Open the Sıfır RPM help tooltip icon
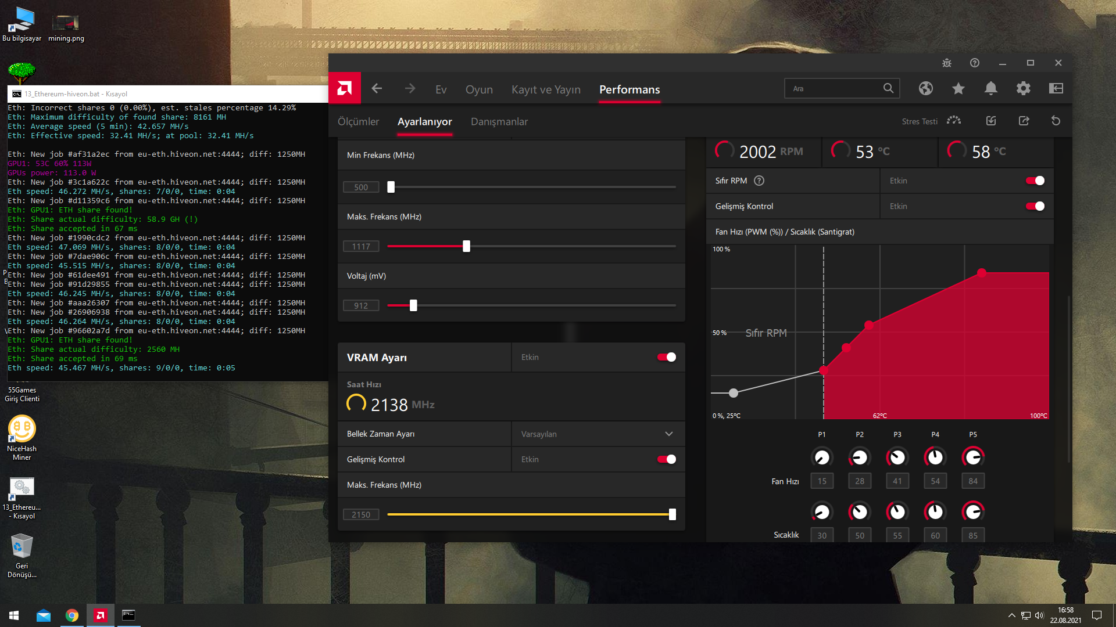This screenshot has width=1116, height=627. pos(759,181)
